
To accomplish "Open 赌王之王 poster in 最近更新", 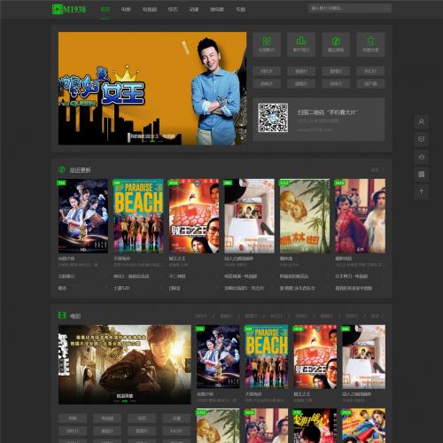I will [x=194, y=216].
